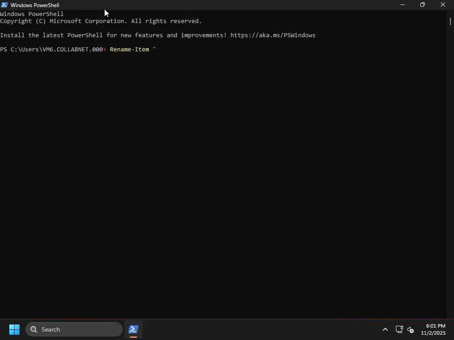Show hidden system tray icons
Image resolution: width=454 pixels, height=340 pixels.
(385, 329)
